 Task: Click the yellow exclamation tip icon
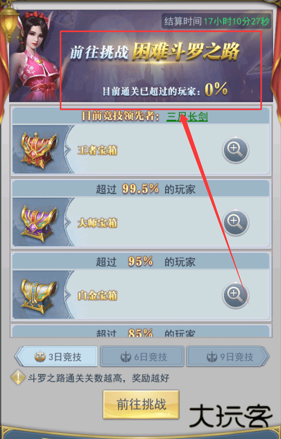18,378
